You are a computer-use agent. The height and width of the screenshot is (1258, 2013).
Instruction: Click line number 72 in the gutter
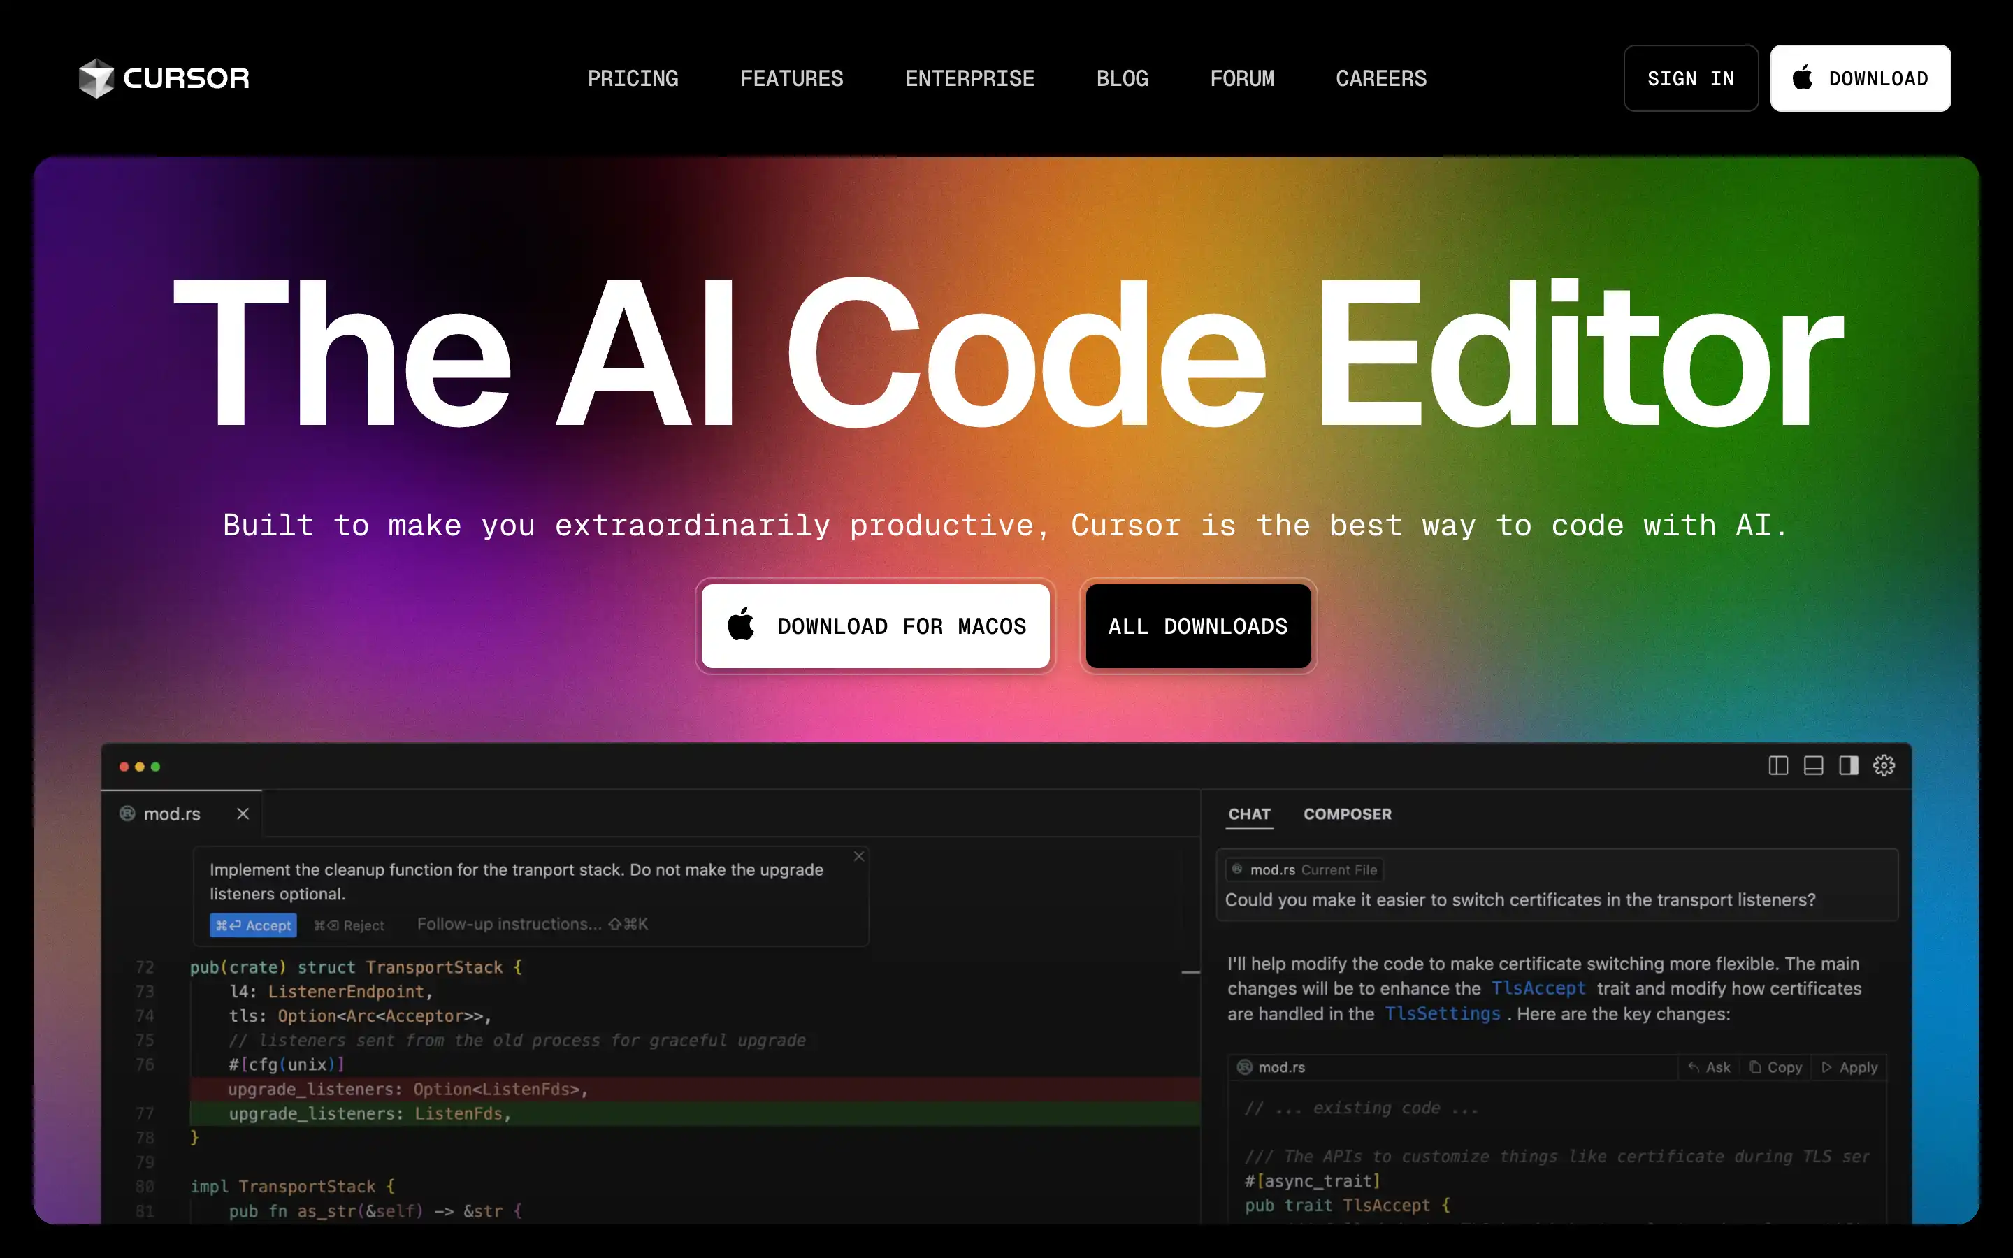click(145, 968)
